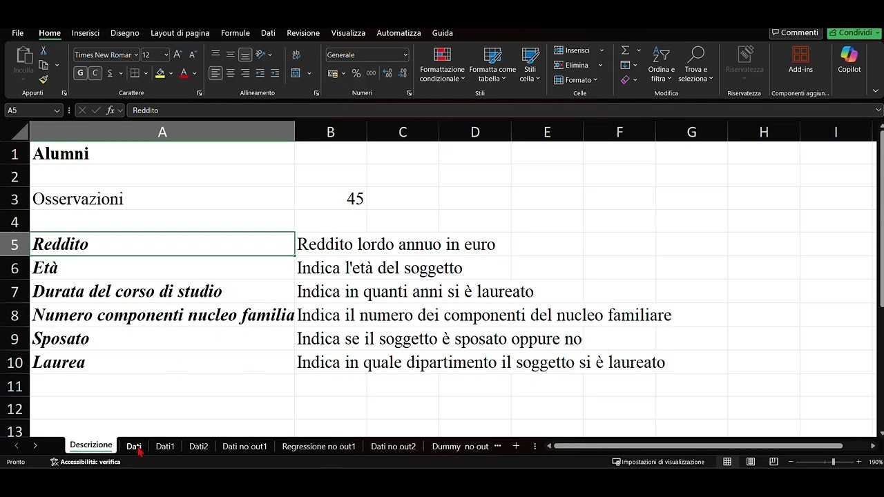
Task: Click the Wrap Text icon
Action: (x=296, y=55)
